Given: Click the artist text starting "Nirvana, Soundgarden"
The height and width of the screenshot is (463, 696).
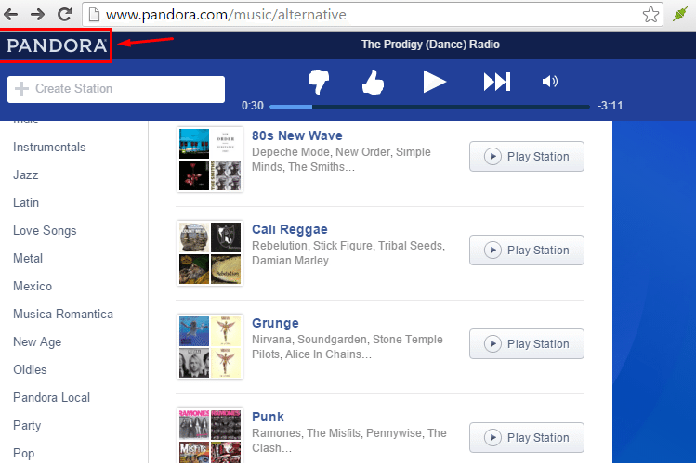Looking at the screenshot, I should tap(348, 347).
